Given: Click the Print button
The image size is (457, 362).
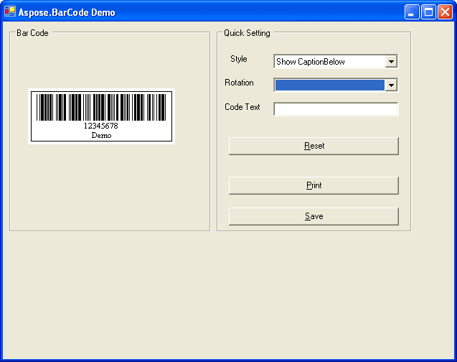Looking at the screenshot, I should tap(314, 185).
